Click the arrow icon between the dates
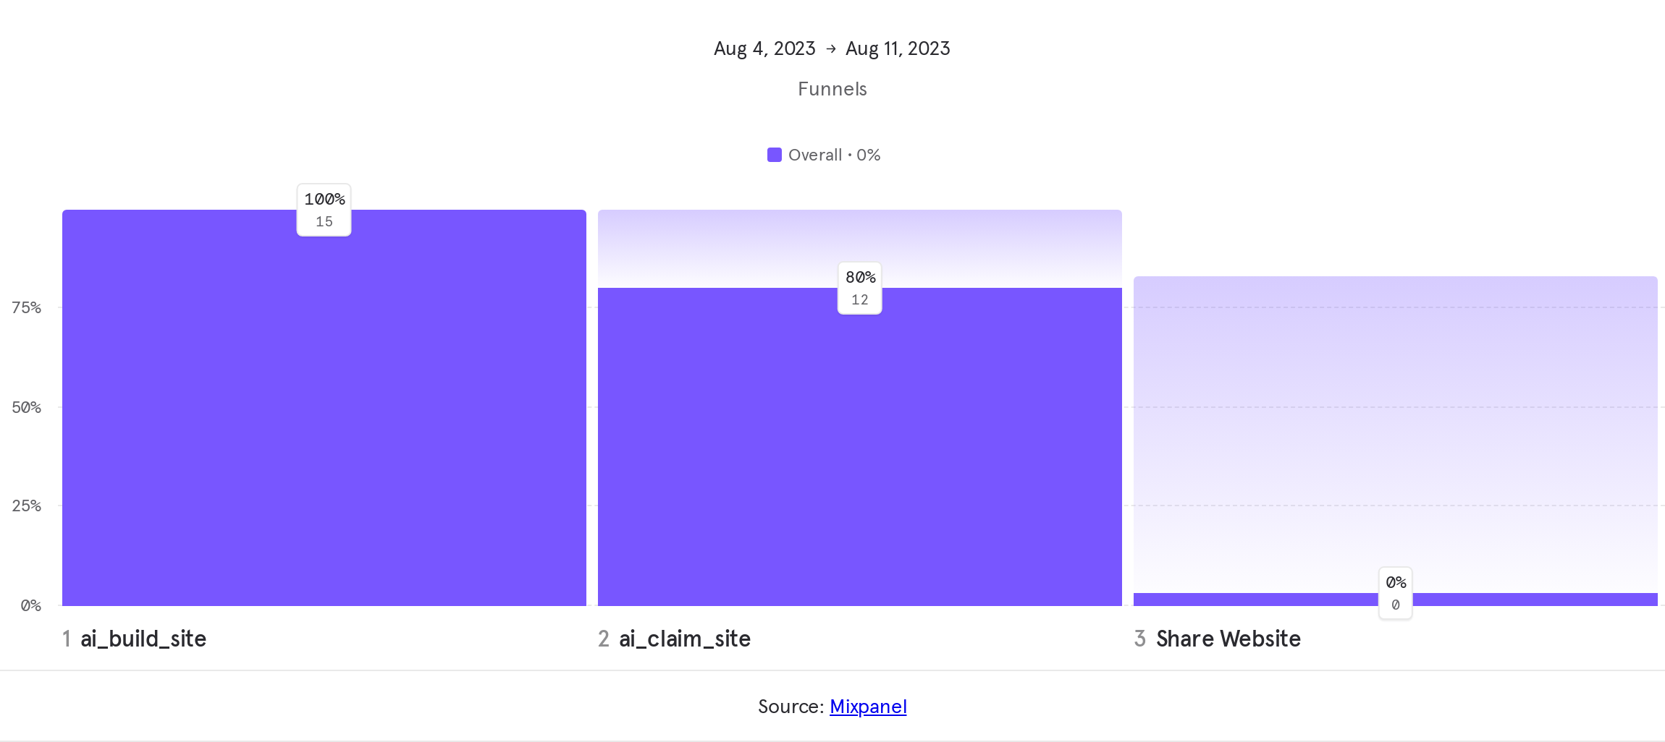Image resolution: width=1665 pixels, height=742 pixels. [x=831, y=48]
